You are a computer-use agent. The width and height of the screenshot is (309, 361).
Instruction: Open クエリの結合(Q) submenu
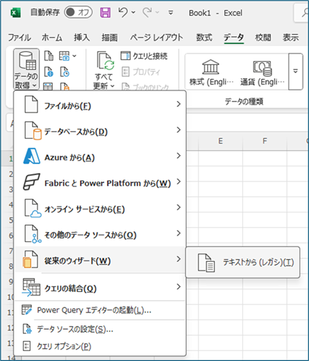[x=100, y=287]
